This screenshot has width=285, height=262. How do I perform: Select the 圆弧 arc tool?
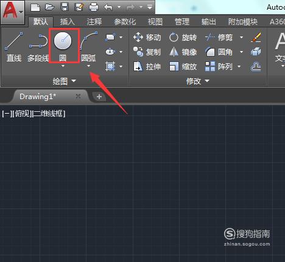[x=88, y=46]
